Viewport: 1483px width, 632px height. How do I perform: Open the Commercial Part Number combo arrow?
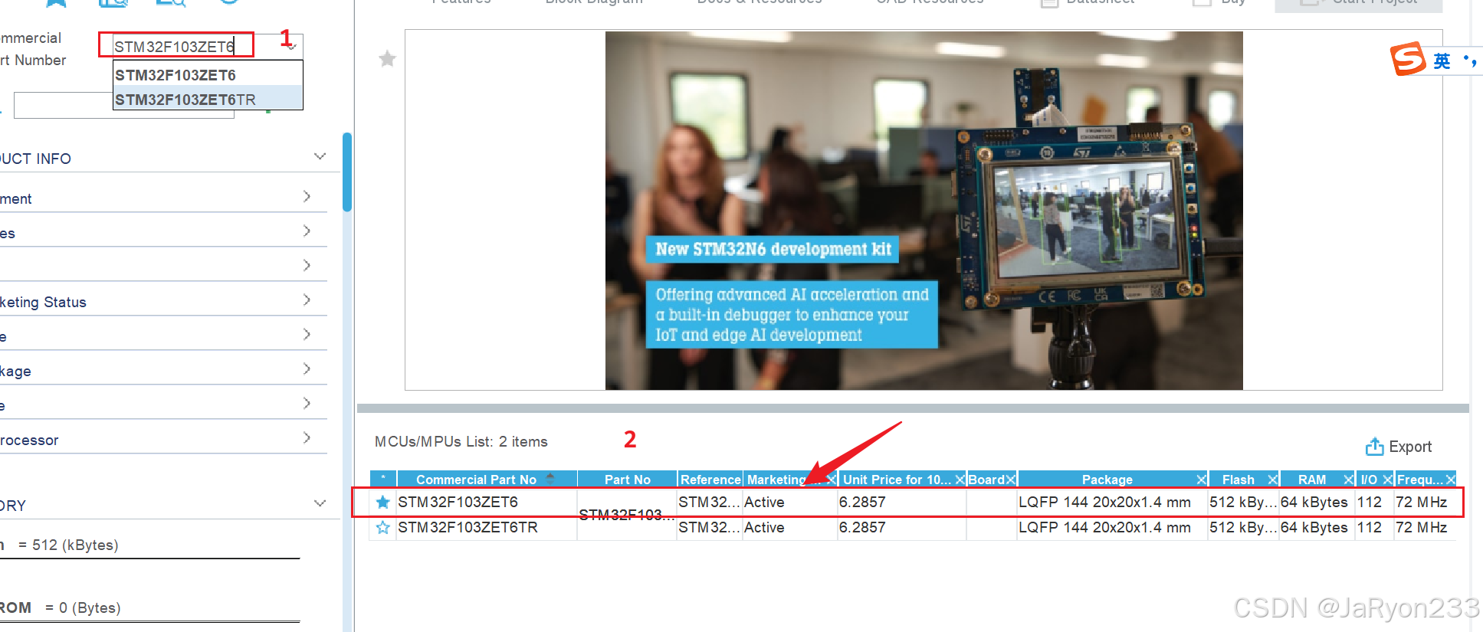[x=293, y=47]
